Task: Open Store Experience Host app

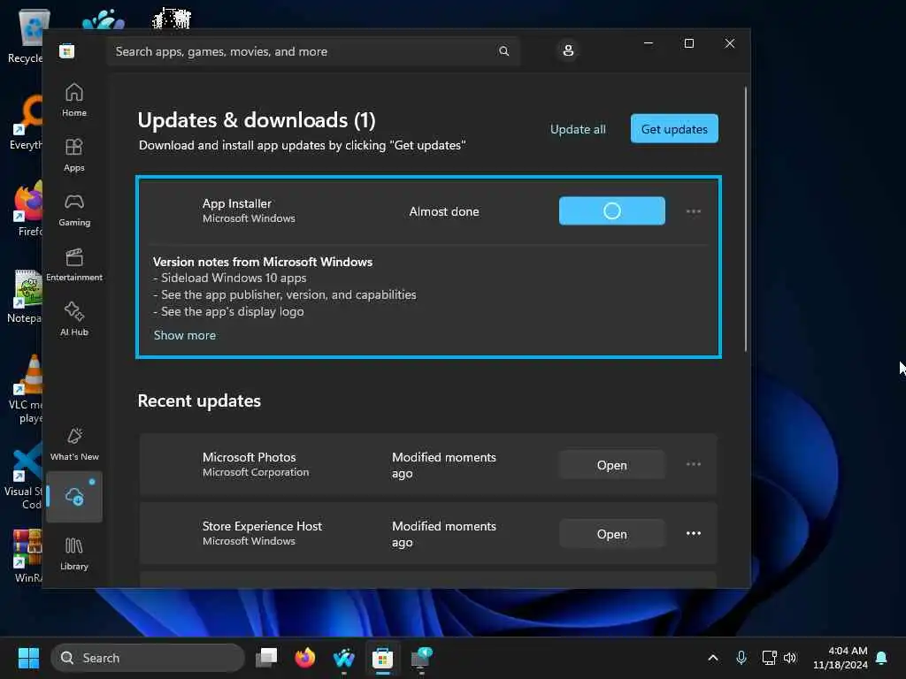Action: point(612,534)
